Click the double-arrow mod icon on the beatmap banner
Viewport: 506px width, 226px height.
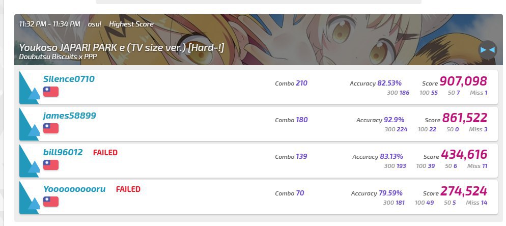click(x=487, y=49)
